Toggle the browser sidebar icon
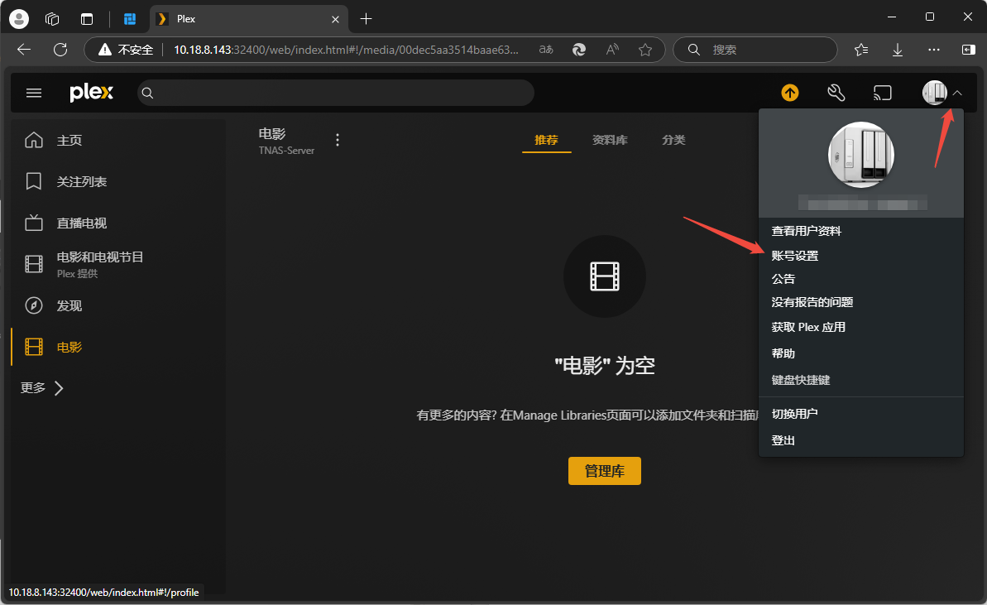This screenshot has width=987, height=605. pyautogui.click(x=969, y=50)
